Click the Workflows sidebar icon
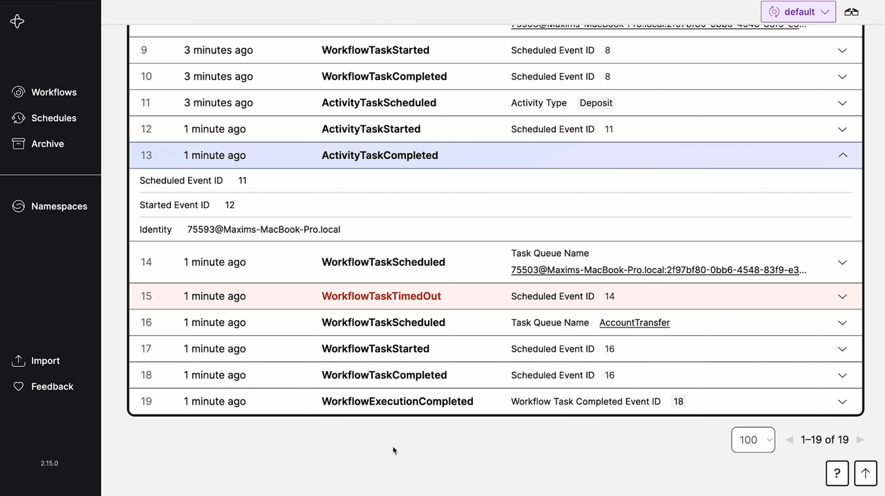 click(x=19, y=92)
